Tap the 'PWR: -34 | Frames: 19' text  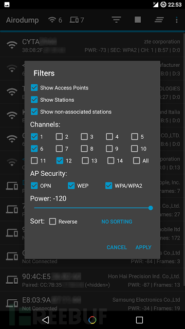154,308
